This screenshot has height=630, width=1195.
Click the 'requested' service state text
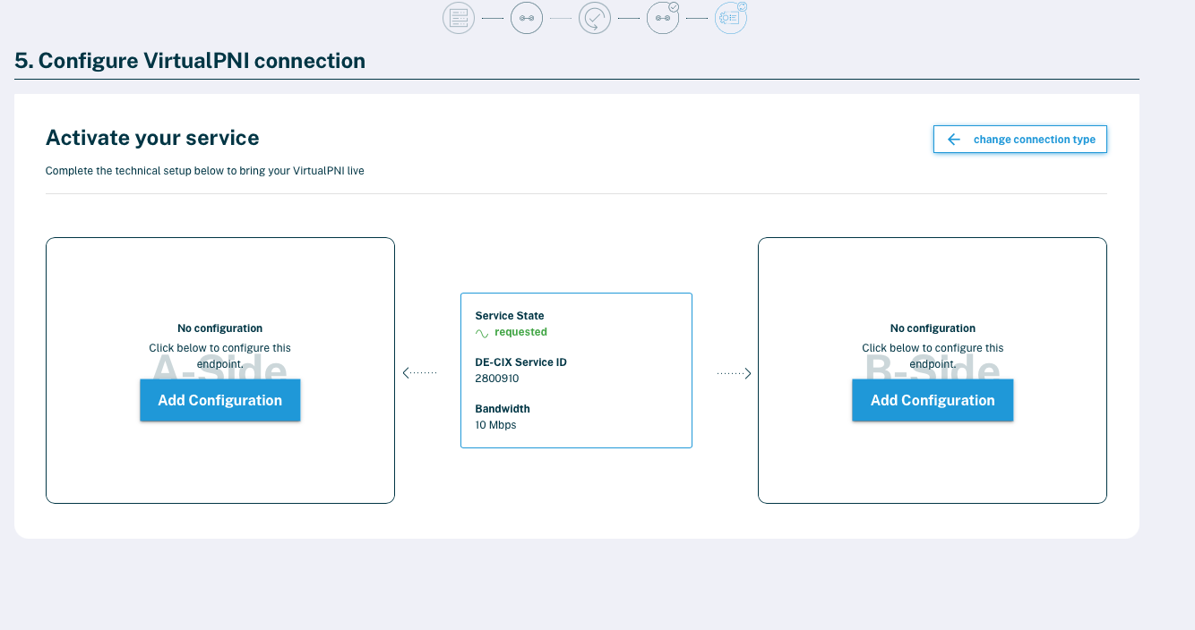point(520,332)
